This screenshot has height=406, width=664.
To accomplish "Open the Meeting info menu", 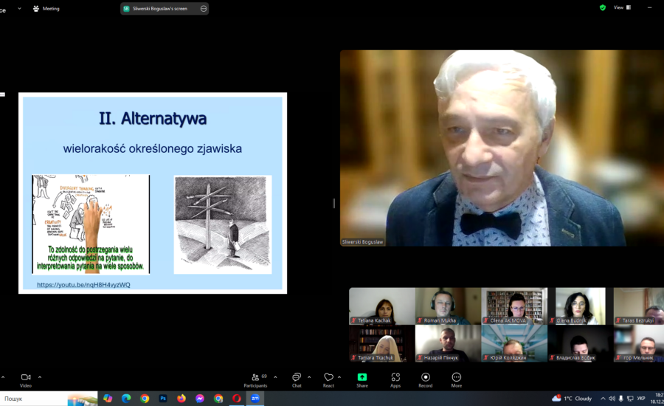I will (46, 8).
